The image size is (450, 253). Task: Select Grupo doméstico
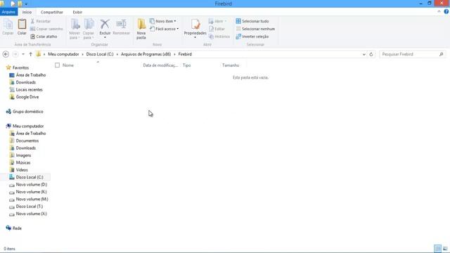tap(28, 112)
